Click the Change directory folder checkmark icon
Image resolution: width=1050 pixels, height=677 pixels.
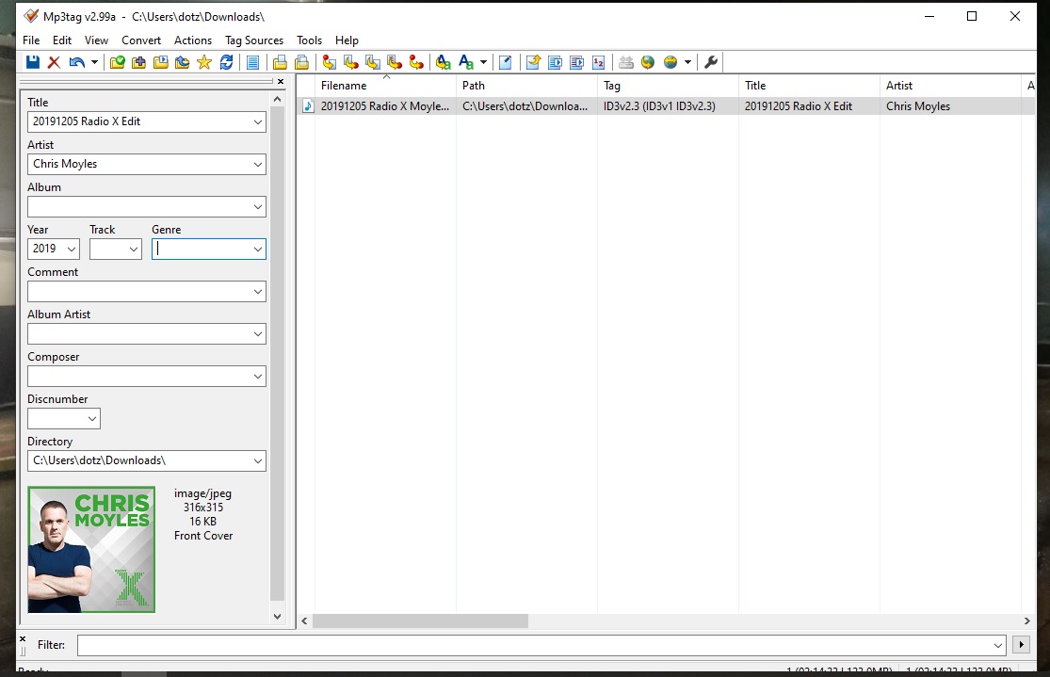117,62
